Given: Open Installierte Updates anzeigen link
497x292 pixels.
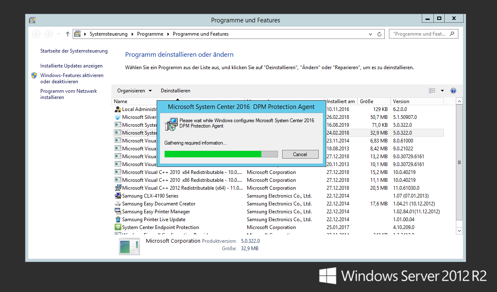Looking at the screenshot, I should coord(71,66).
